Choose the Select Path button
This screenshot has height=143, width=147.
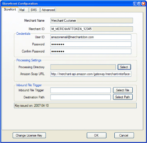123,97
